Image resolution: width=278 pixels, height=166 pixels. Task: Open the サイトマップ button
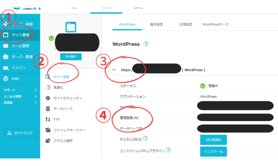[20, 133]
